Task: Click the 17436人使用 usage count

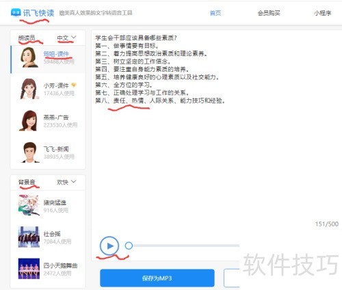Action: (x=59, y=93)
